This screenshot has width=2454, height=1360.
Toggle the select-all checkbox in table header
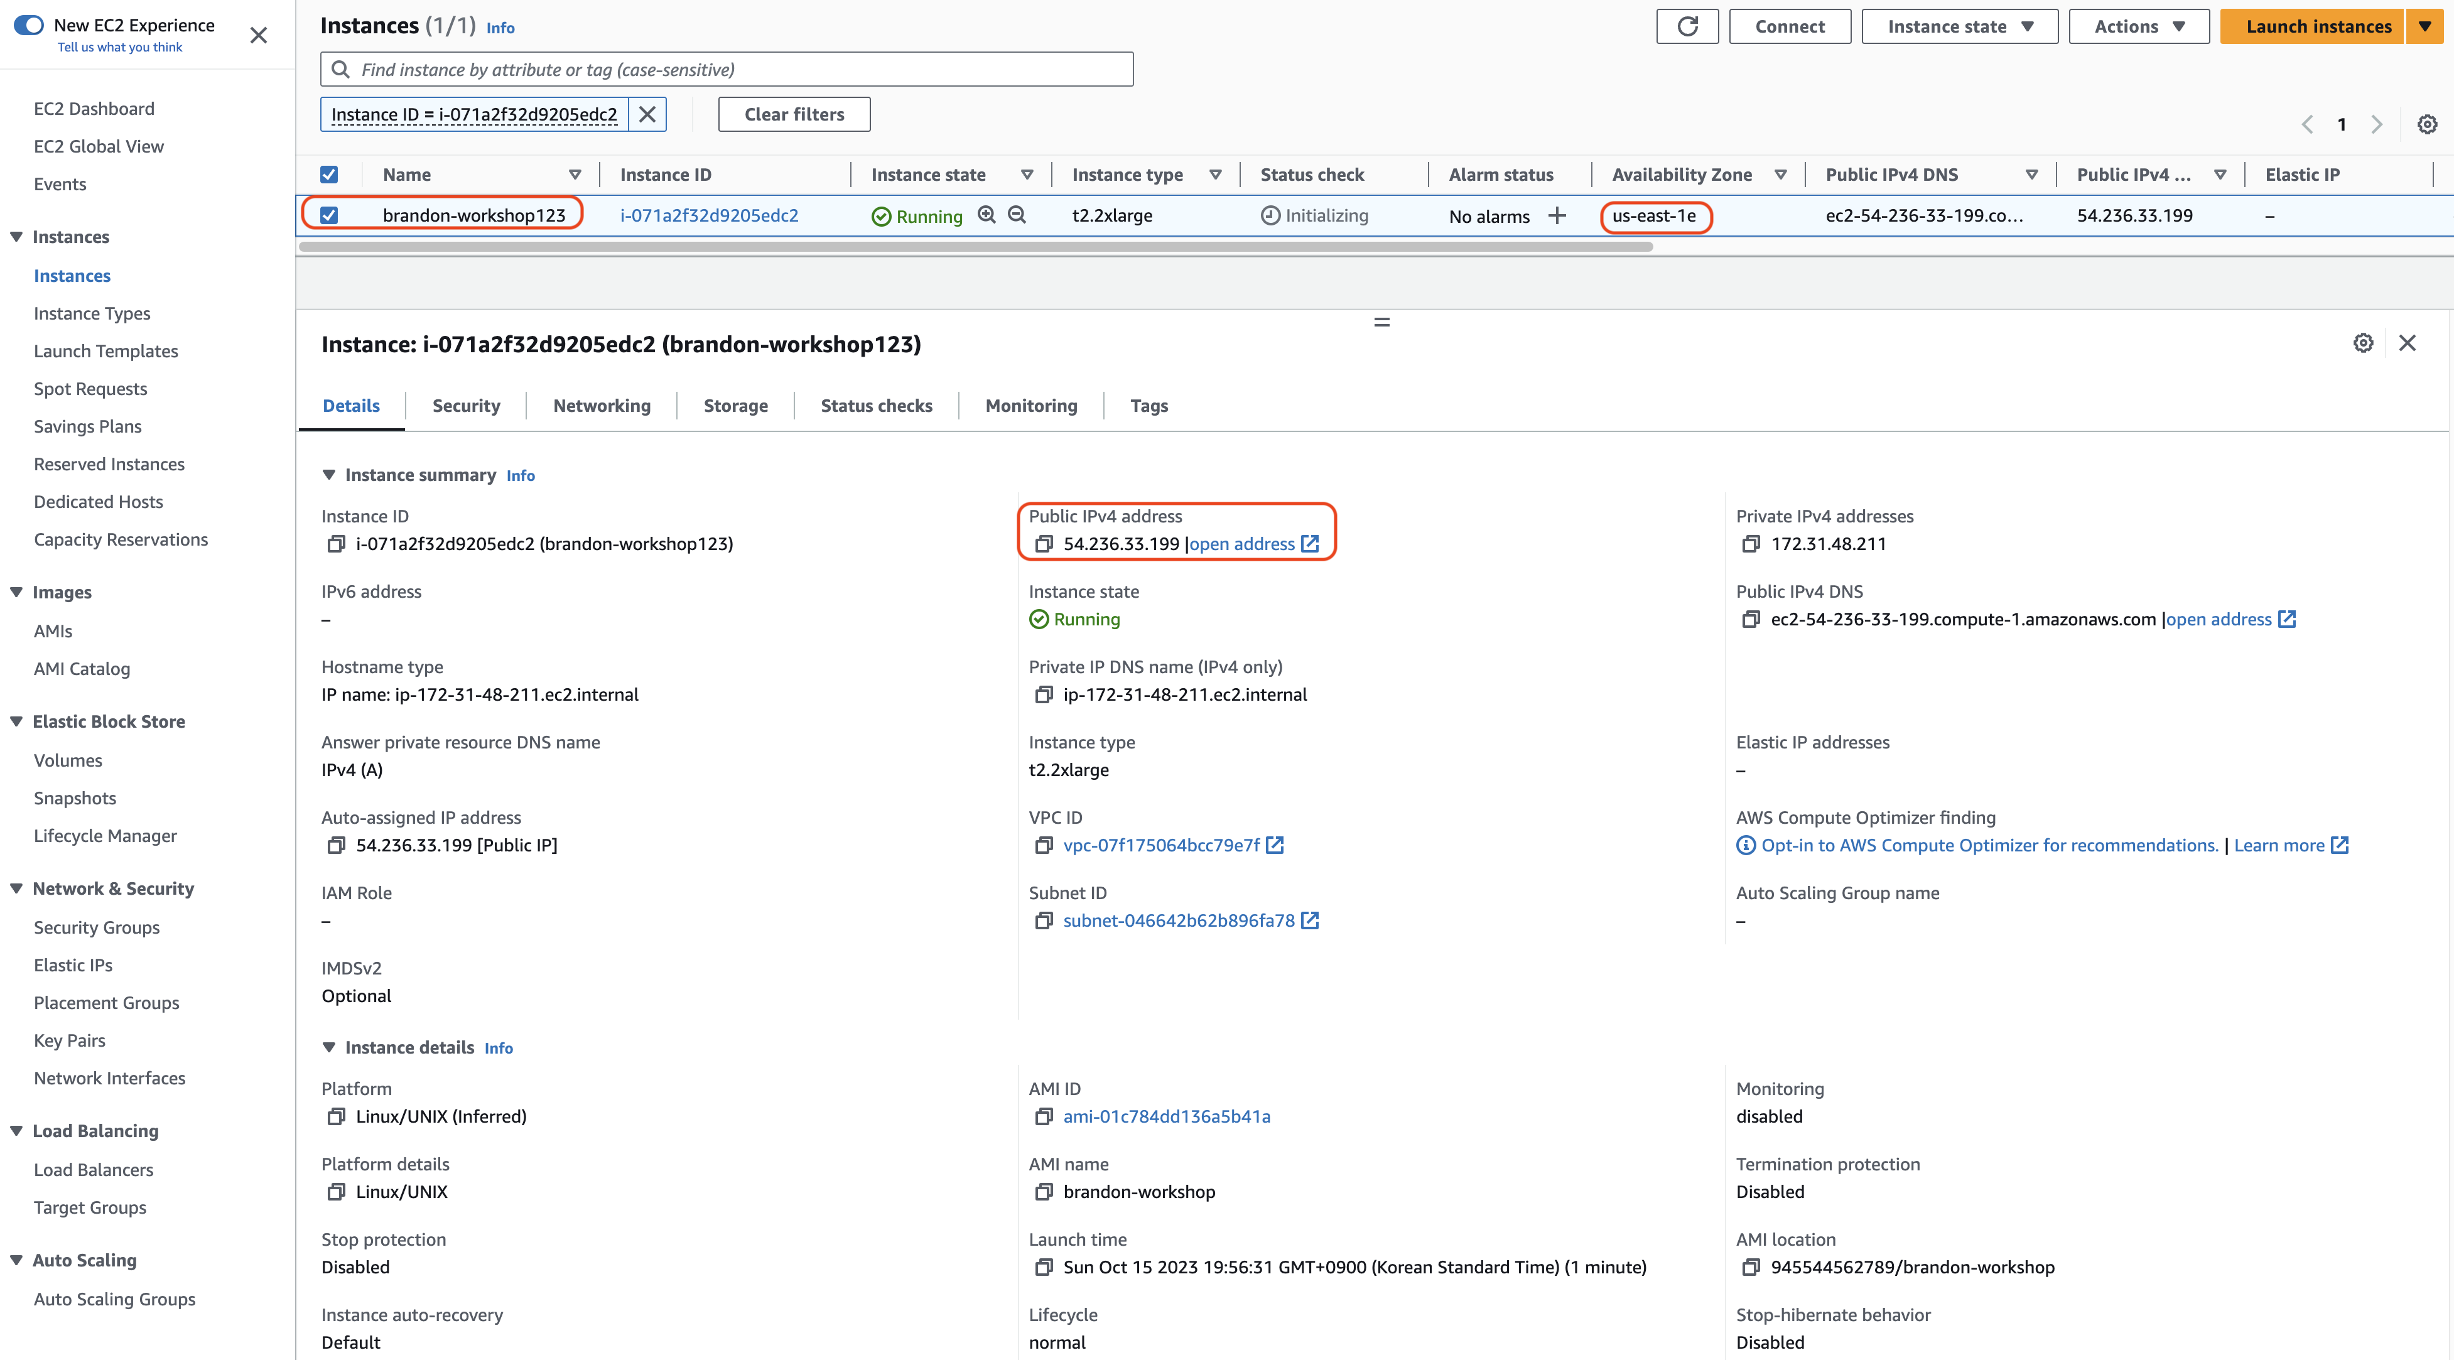tap(328, 175)
